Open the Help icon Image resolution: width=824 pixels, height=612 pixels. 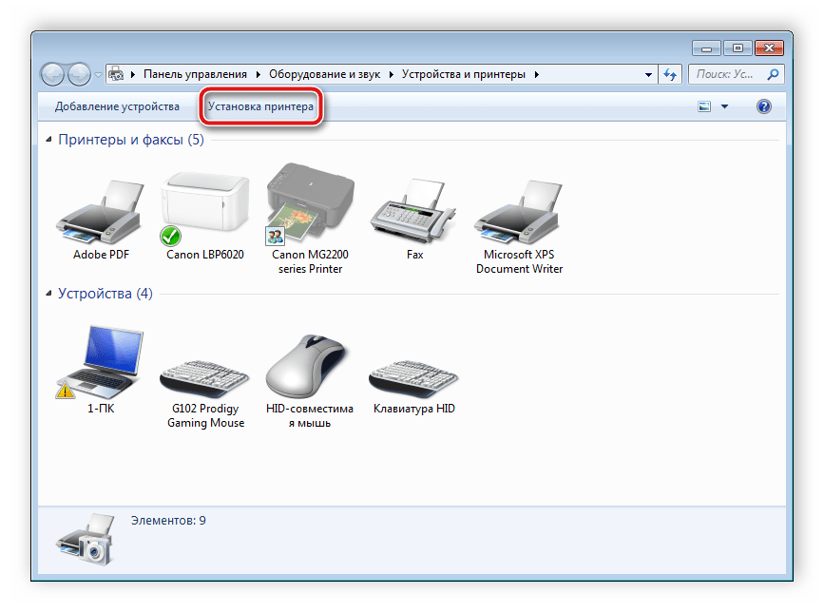pos(762,105)
